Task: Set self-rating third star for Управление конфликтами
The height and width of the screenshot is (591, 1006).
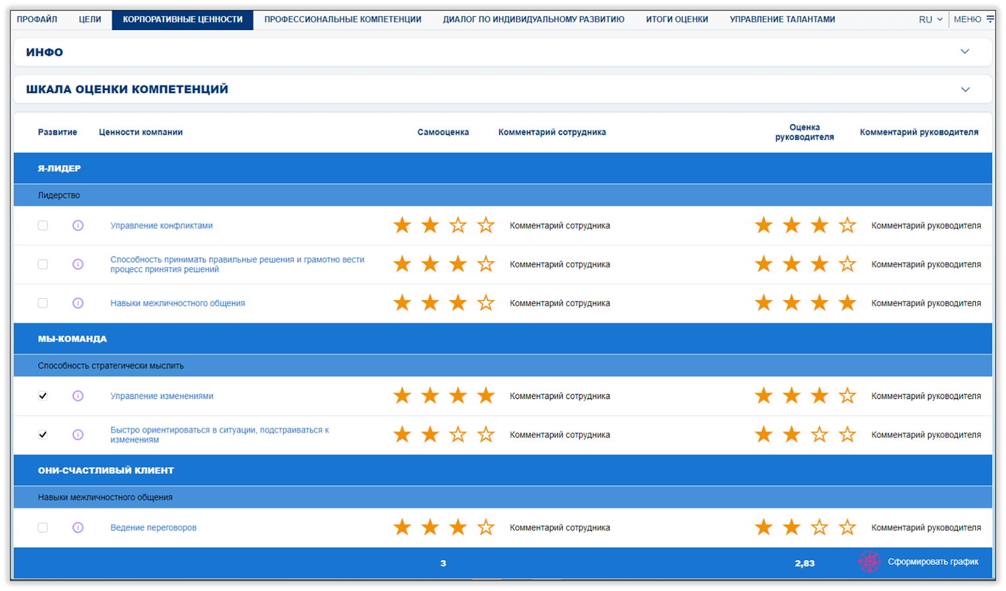Action: coord(458,225)
